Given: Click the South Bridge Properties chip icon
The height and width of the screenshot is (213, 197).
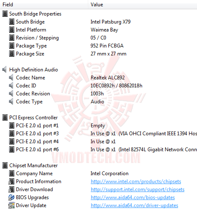Looking at the screenshot, I should (x=5, y=14).
